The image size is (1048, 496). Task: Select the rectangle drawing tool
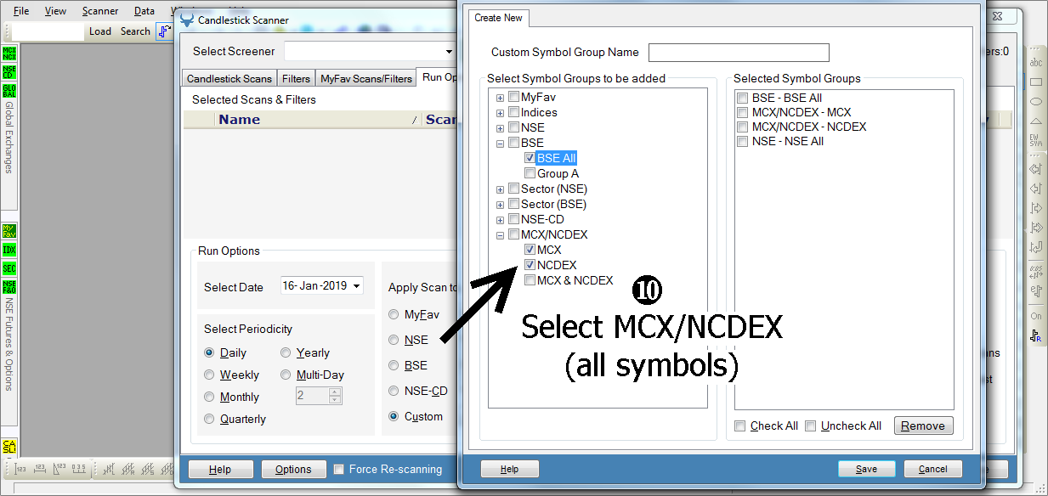1036,82
